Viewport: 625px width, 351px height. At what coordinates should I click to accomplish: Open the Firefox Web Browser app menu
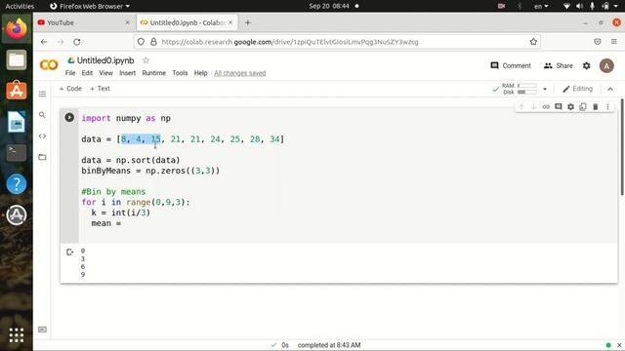(x=90, y=6)
